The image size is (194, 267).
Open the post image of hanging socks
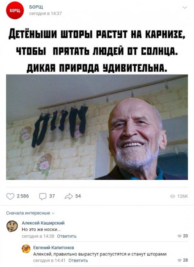click(97, 127)
